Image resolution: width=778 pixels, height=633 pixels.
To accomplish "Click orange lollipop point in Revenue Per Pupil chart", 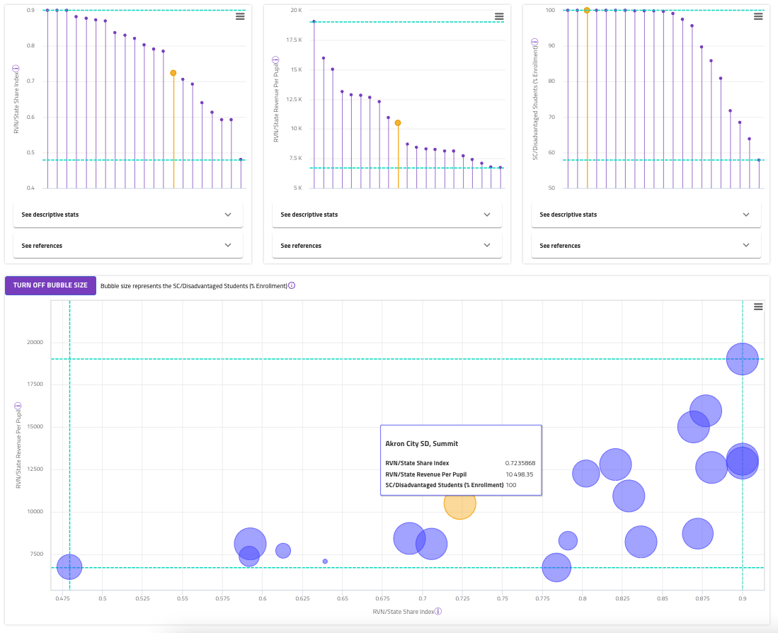I will point(398,122).
